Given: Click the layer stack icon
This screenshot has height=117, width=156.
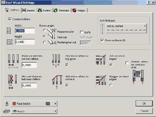Looking at the screenshot, I should click(7, 111).
